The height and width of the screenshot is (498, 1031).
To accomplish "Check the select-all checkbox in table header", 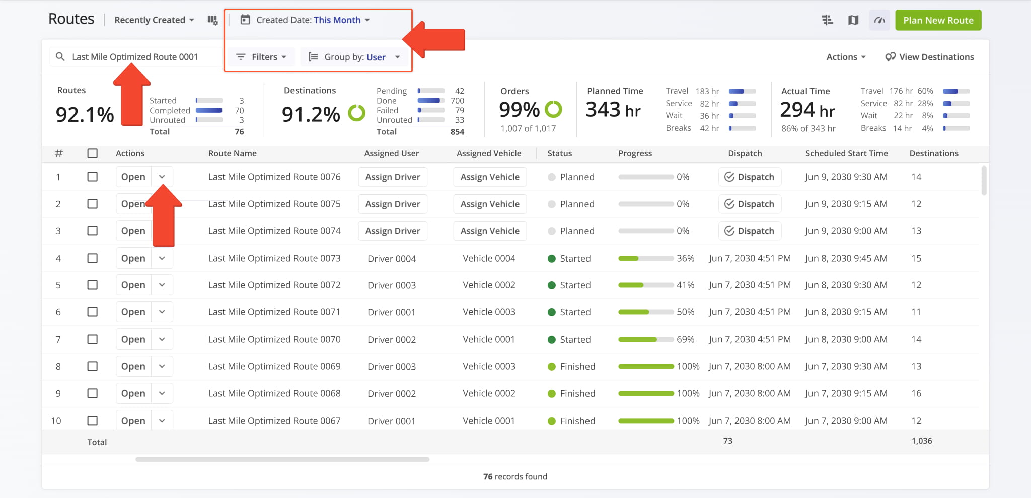I will pos(93,153).
